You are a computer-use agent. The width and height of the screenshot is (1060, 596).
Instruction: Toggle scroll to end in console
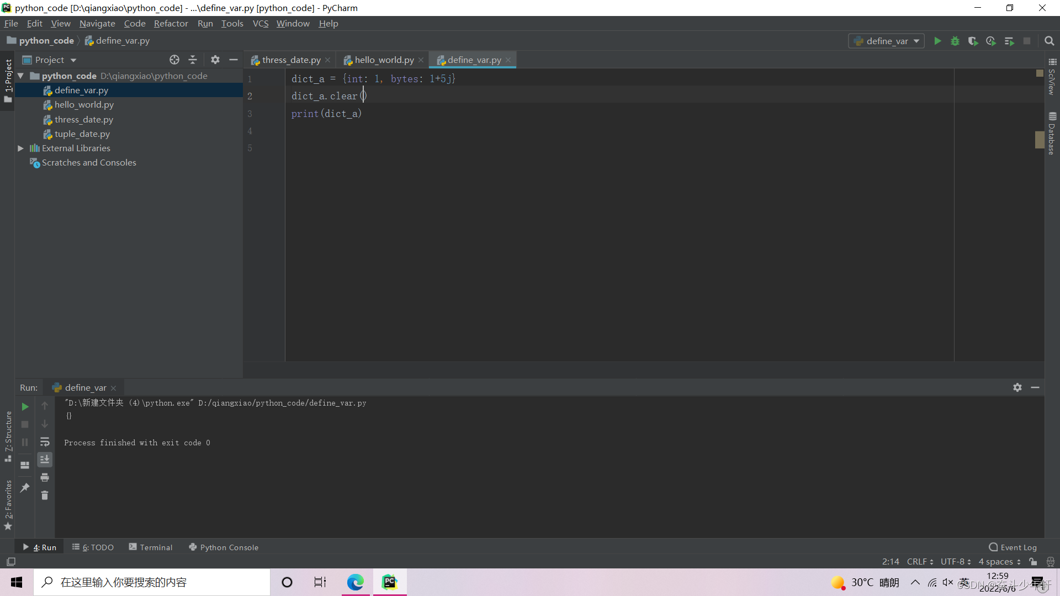point(45,460)
